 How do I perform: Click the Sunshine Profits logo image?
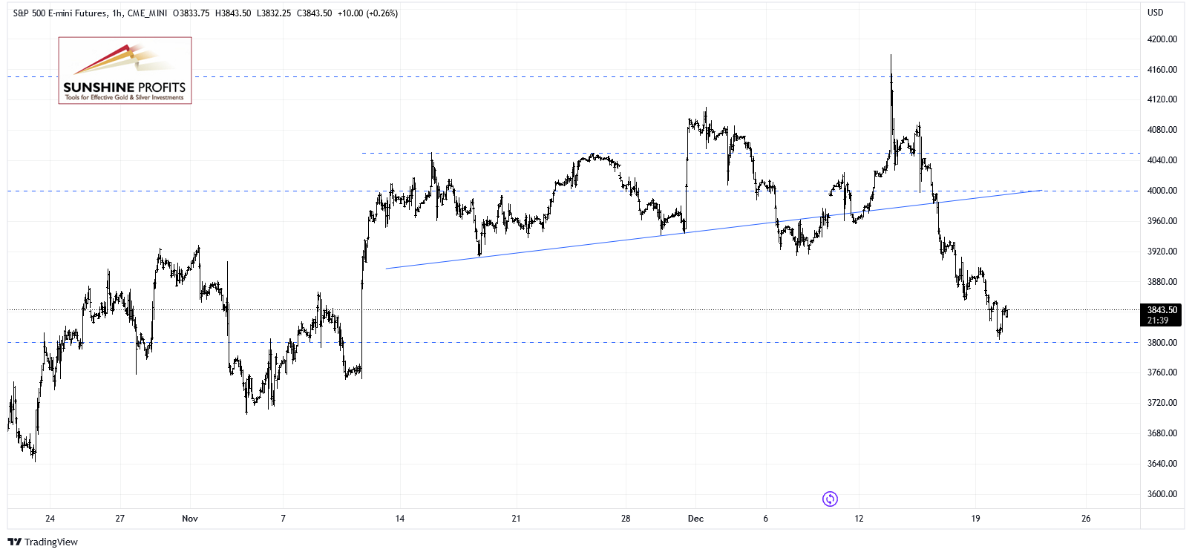pos(125,70)
